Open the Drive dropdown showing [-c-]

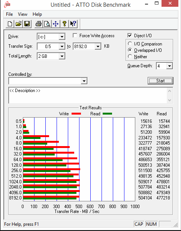pos(62,36)
